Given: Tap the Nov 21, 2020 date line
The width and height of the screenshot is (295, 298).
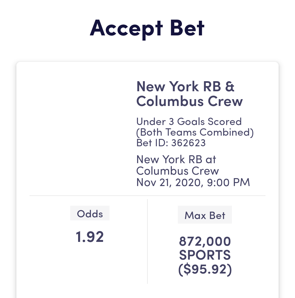Looking at the screenshot, I should [169, 182].
